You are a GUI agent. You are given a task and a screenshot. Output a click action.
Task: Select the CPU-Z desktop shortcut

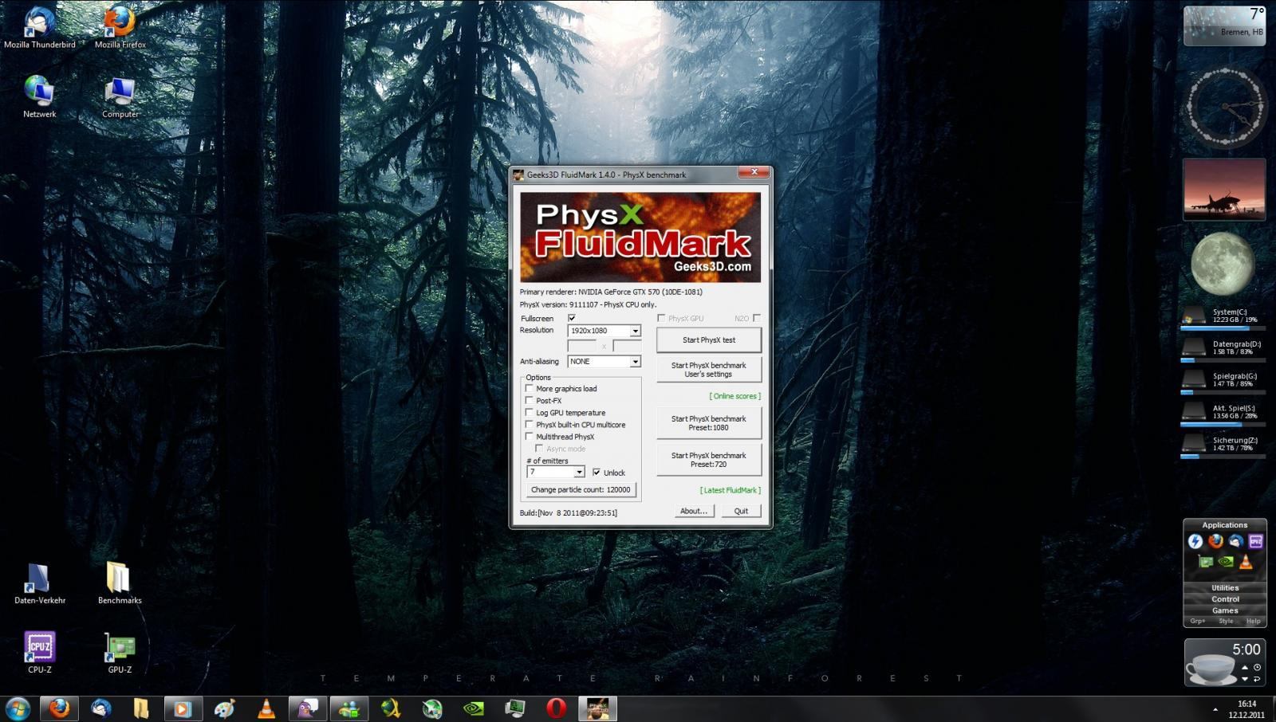[x=40, y=653]
